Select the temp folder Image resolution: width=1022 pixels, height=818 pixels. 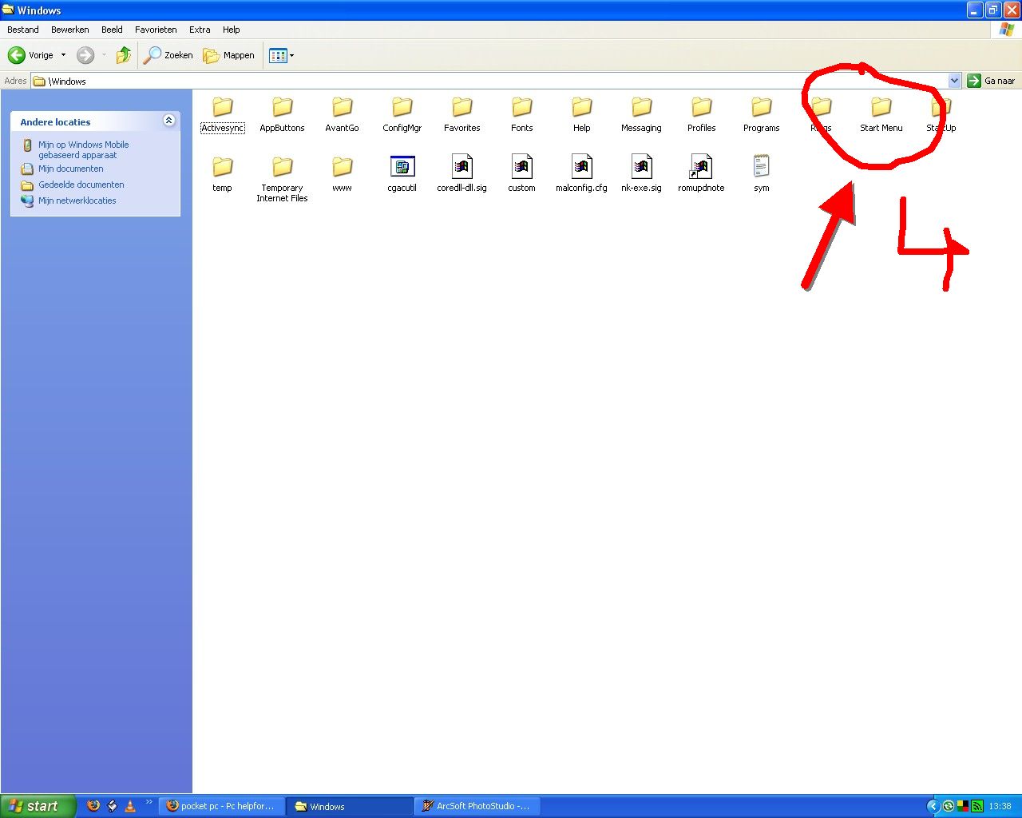pos(222,174)
